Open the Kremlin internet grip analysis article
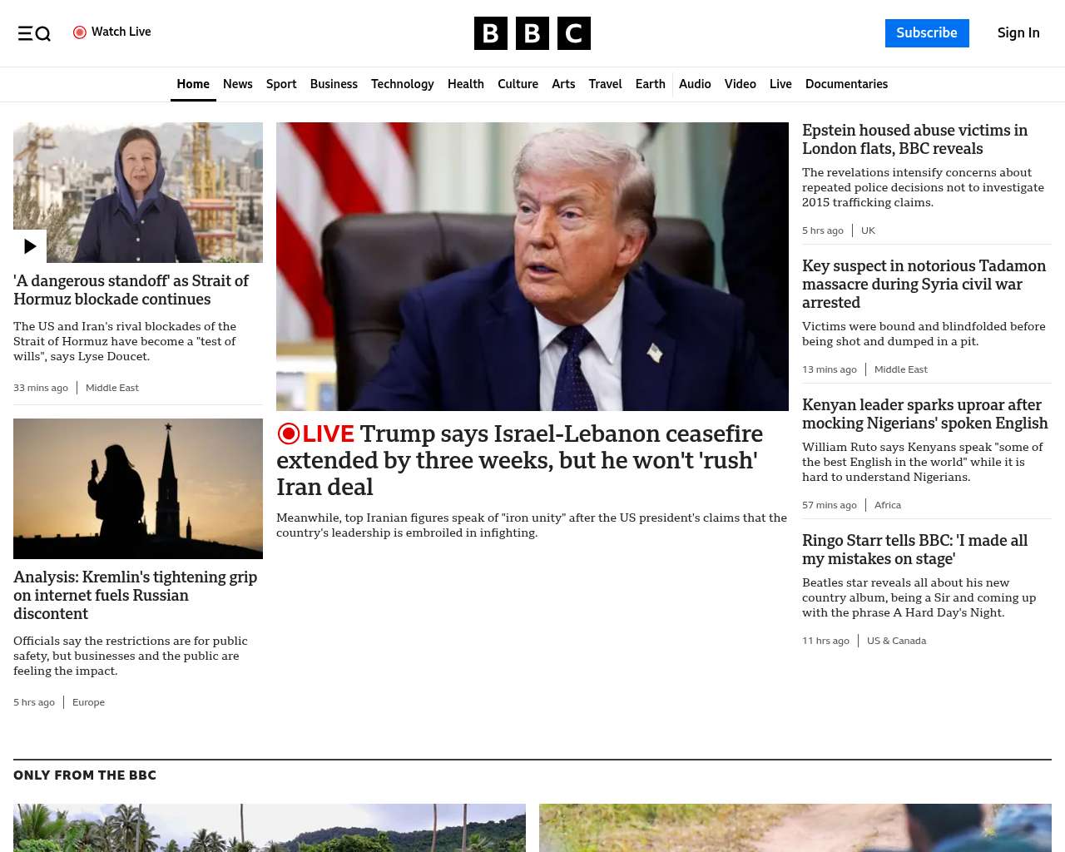 pyautogui.click(x=136, y=595)
